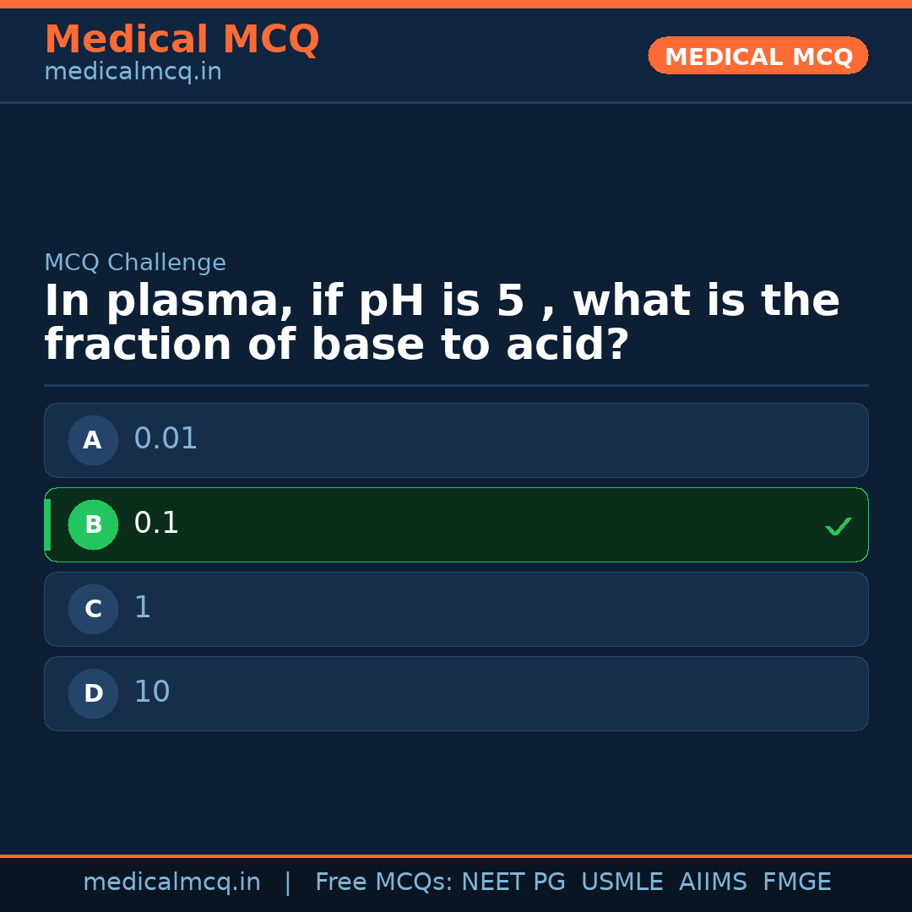This screenshot has height=912, width=912.
Task: Click the MCQ Challenge label
Action: pyautogui.click(x=135, y=263)
